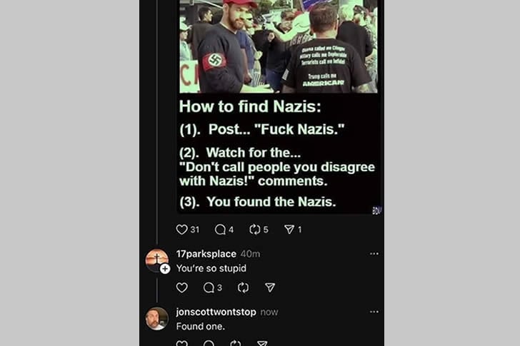Open the 17parksplace profile link
The height and width of the screenshot is (346, 520).
[206, 254]
